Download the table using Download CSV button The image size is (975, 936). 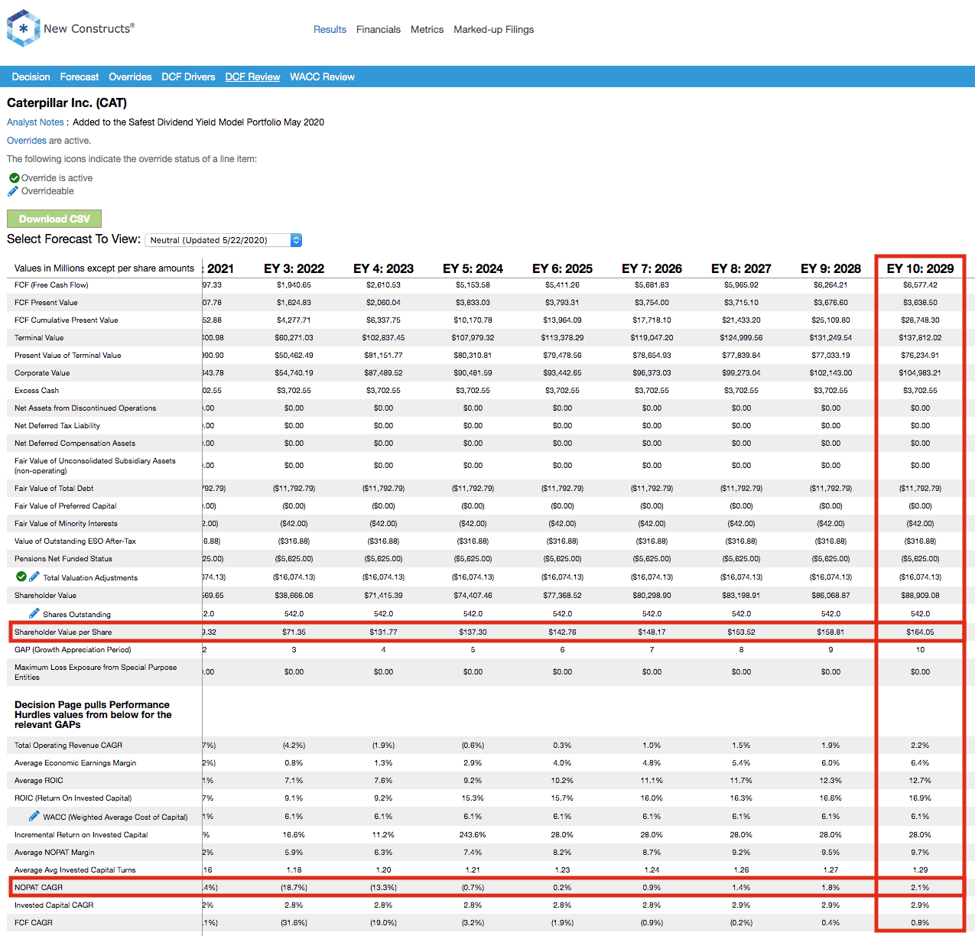point(54,219)
